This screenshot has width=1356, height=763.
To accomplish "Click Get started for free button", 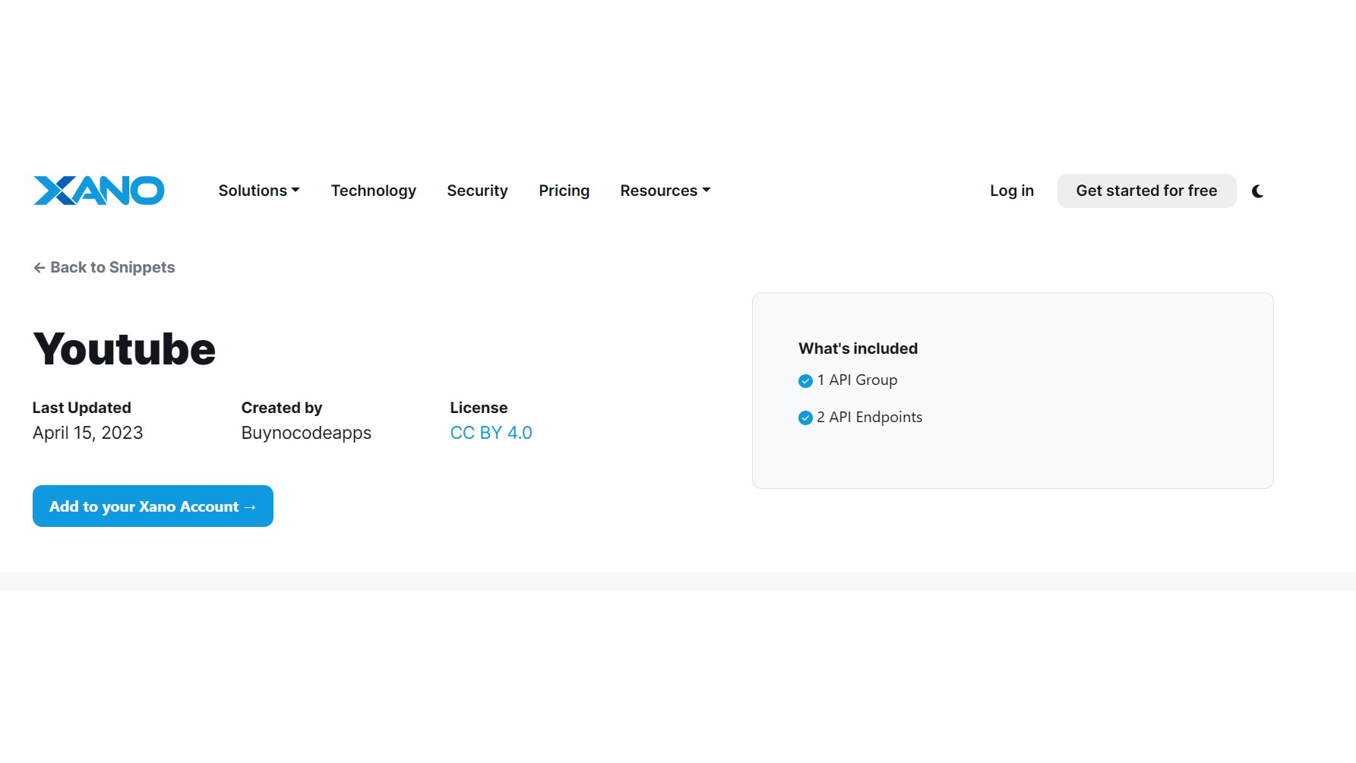I will (1146, 191).
